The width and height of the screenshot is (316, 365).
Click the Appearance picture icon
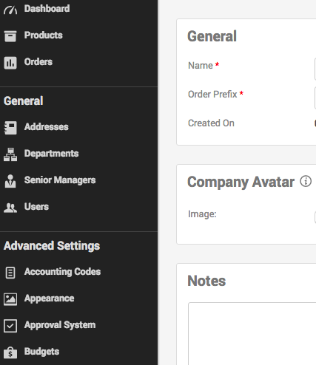click(x=10, y=299)
